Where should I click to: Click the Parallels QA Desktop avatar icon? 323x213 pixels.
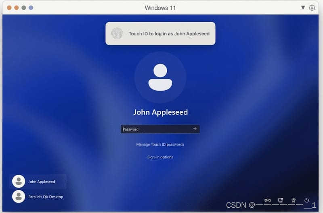[x=19, y=196]
